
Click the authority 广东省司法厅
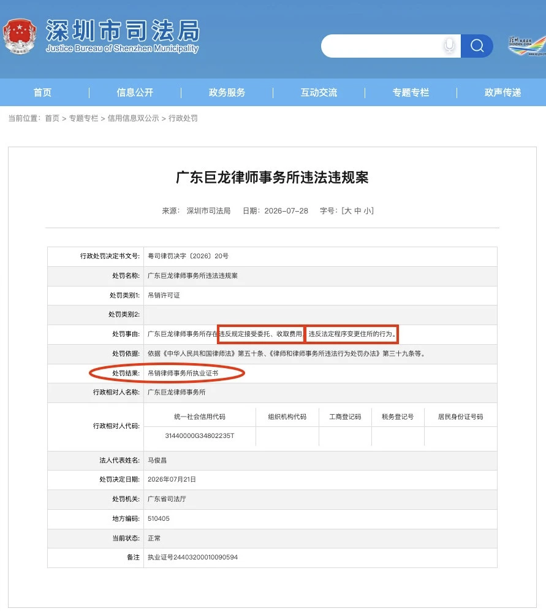(167, 499)
